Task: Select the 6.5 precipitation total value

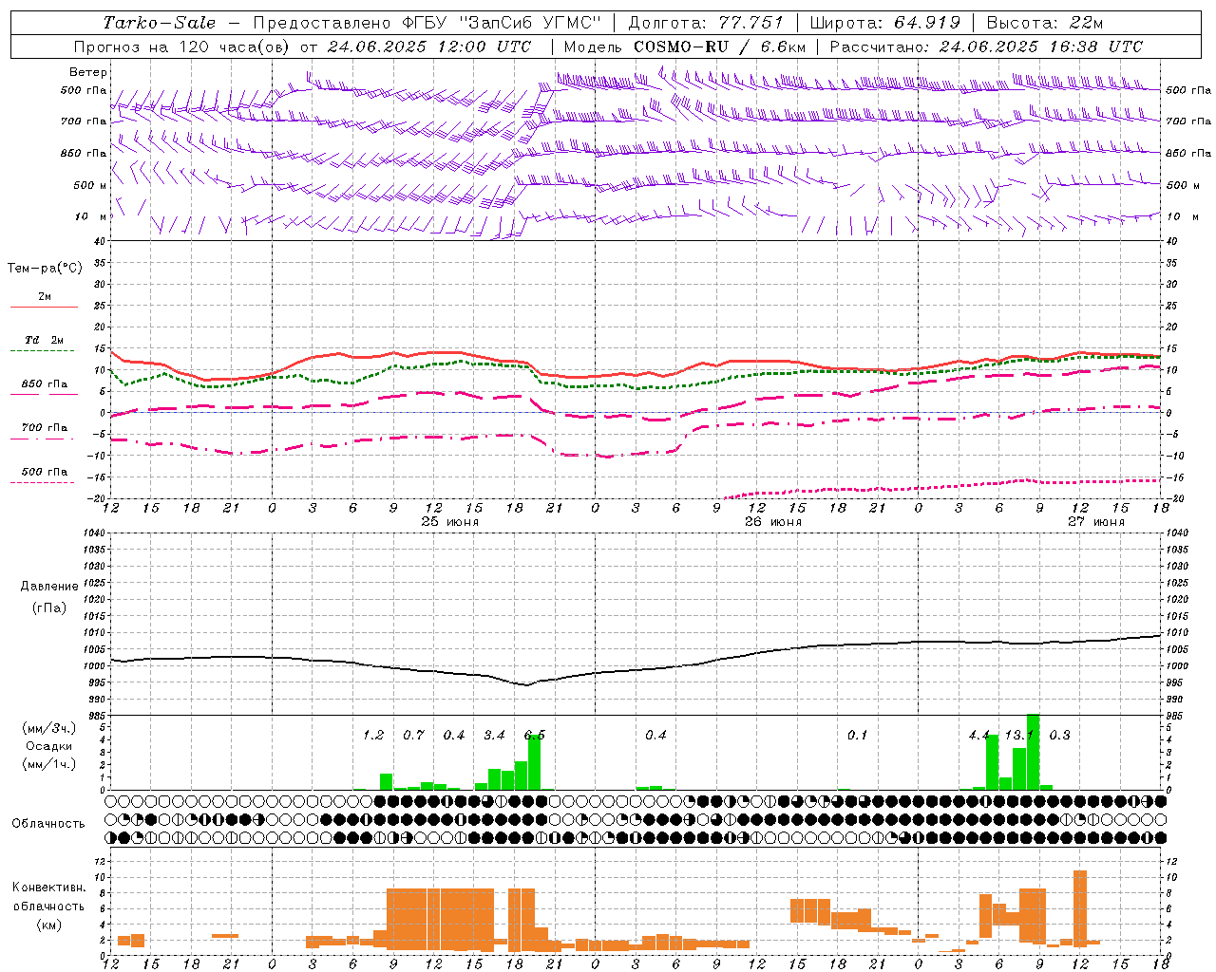Action: (x=535, y=736)
